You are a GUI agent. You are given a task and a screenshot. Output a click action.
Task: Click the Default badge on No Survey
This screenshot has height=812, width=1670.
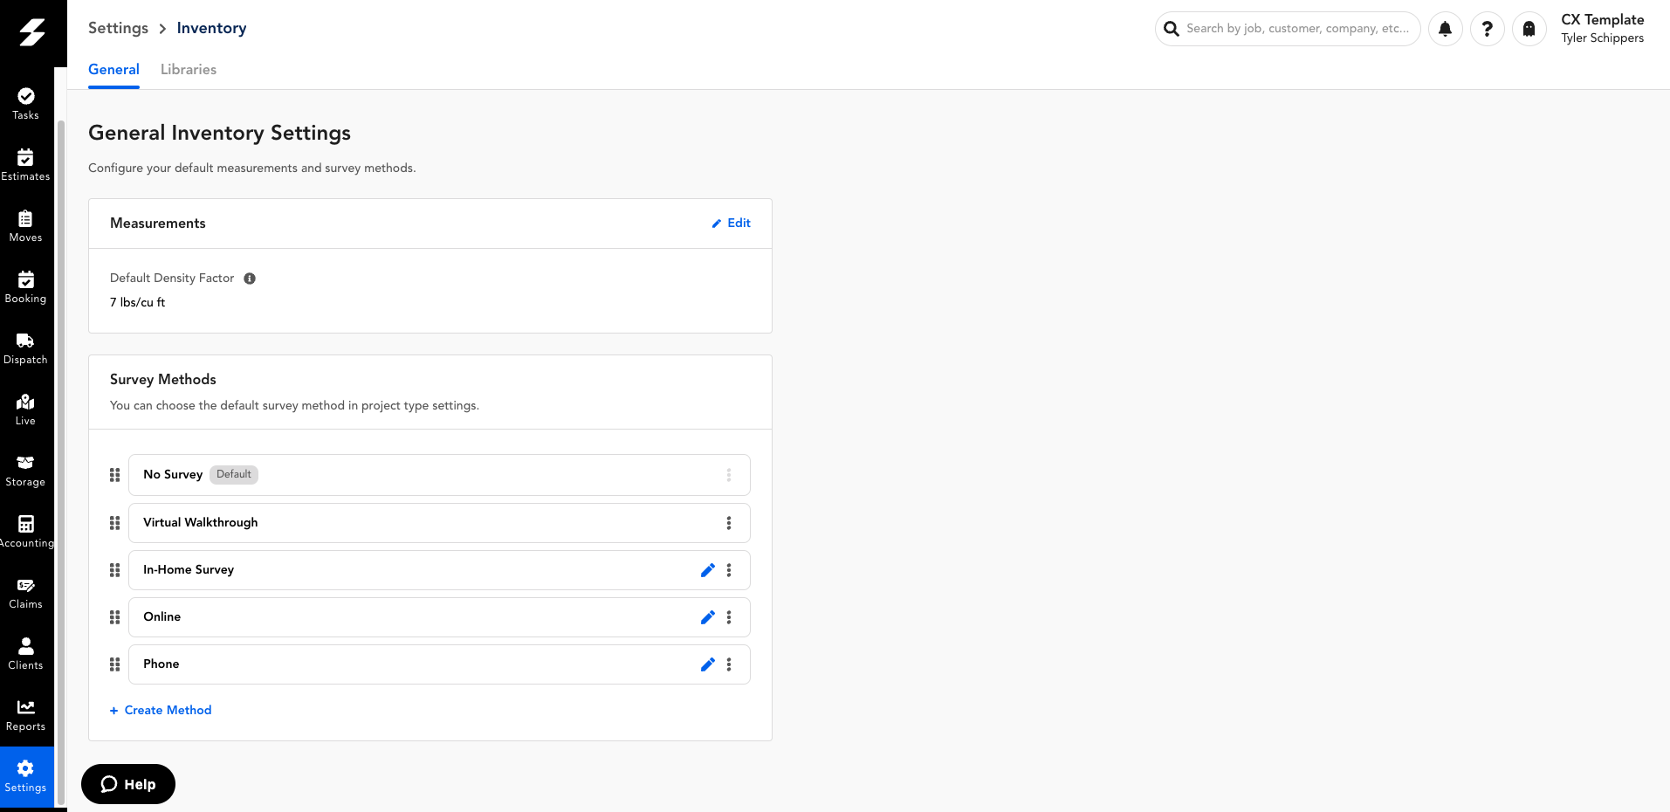pos(234,475)
